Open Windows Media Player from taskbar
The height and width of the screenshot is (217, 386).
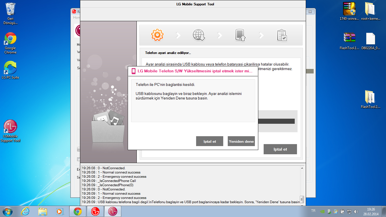[60, 211]
